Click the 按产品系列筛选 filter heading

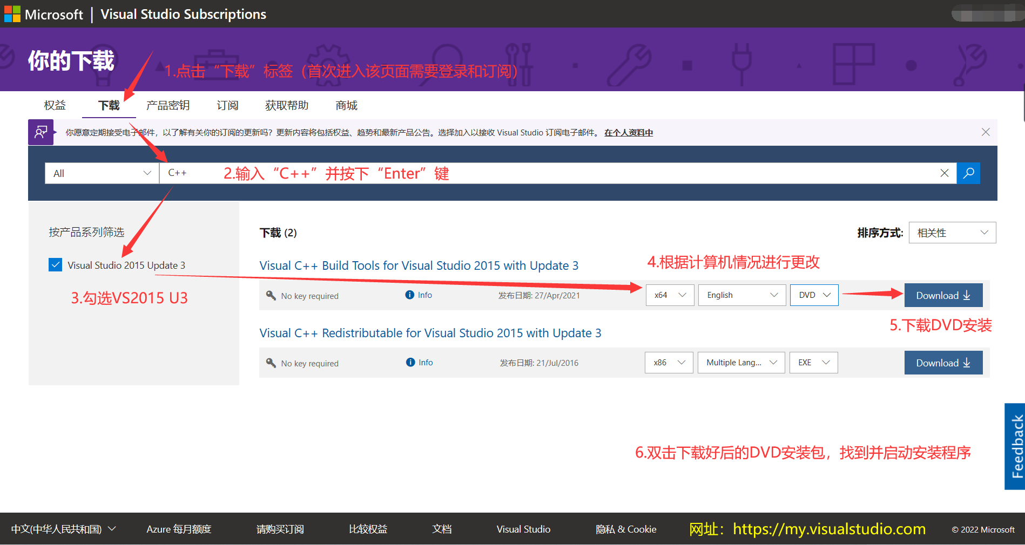click(x=86, y=232)
